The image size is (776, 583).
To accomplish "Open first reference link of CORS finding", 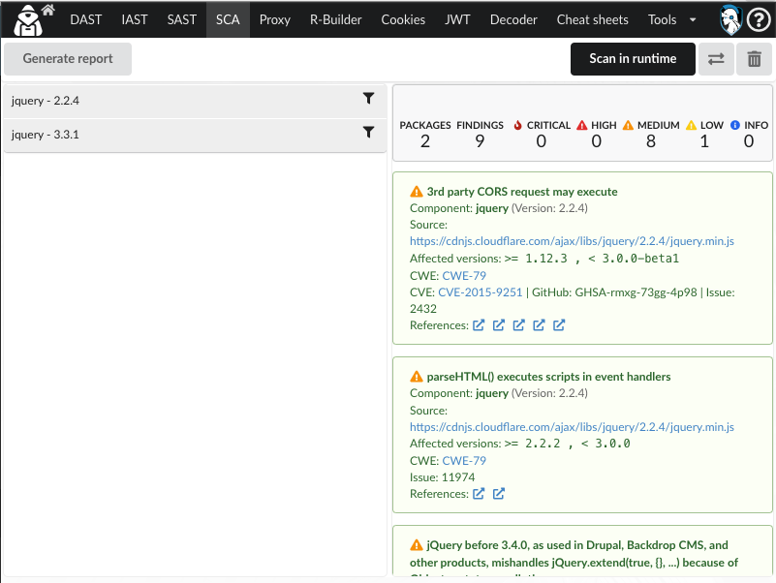I will click(478, 325).
